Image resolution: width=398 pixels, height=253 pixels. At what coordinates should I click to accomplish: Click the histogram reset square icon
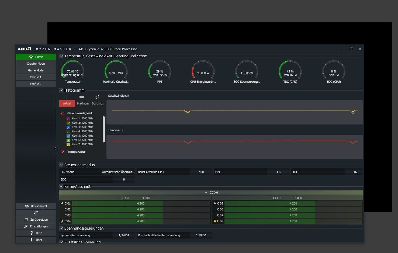(x=98, y=97)
